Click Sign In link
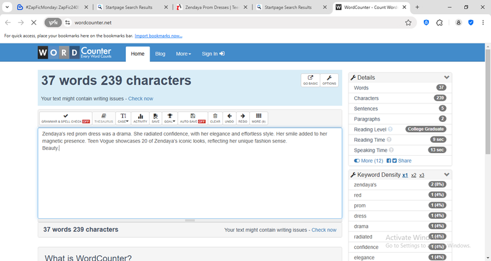The image size is (491, 261). (x=213, y=54)
